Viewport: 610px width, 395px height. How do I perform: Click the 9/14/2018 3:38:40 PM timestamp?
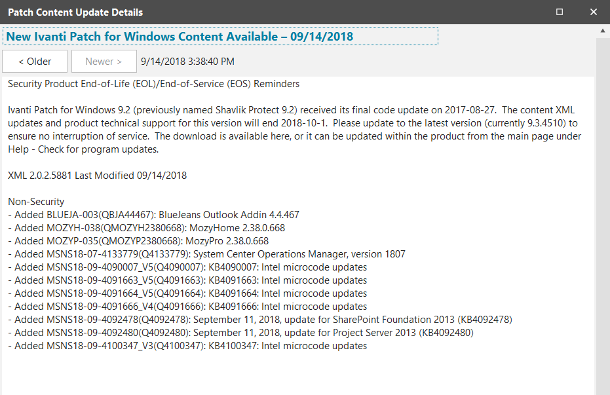pos(187,62)
